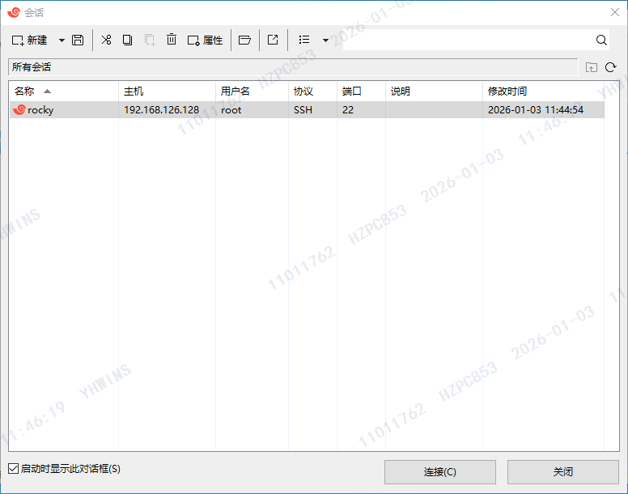Open 属性 properties of session
This screenshot has width=628, height=494.
tap(205, 40)
